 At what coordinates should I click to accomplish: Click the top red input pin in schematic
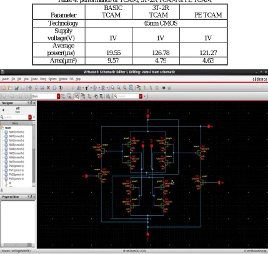click(148, 116)
